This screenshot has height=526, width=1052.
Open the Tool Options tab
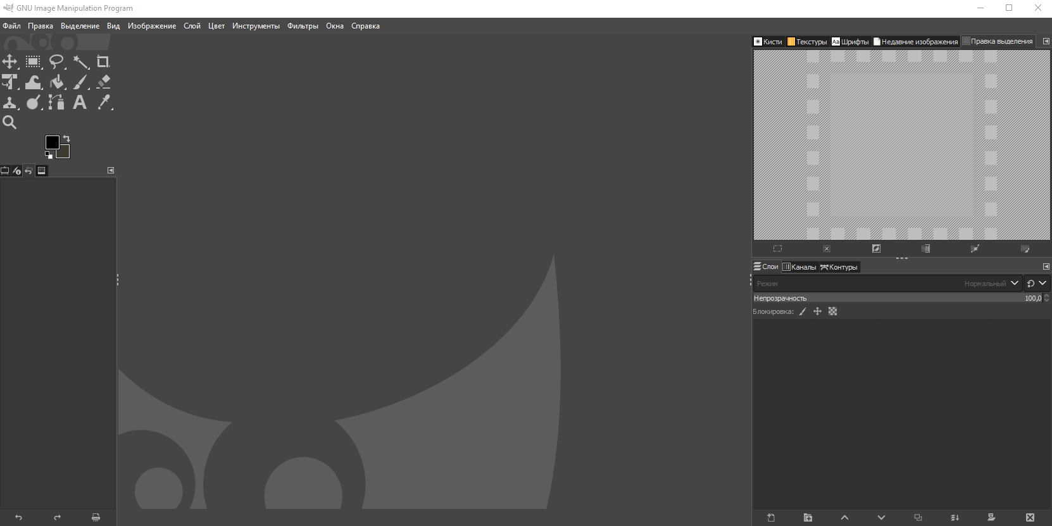(5, 170)
